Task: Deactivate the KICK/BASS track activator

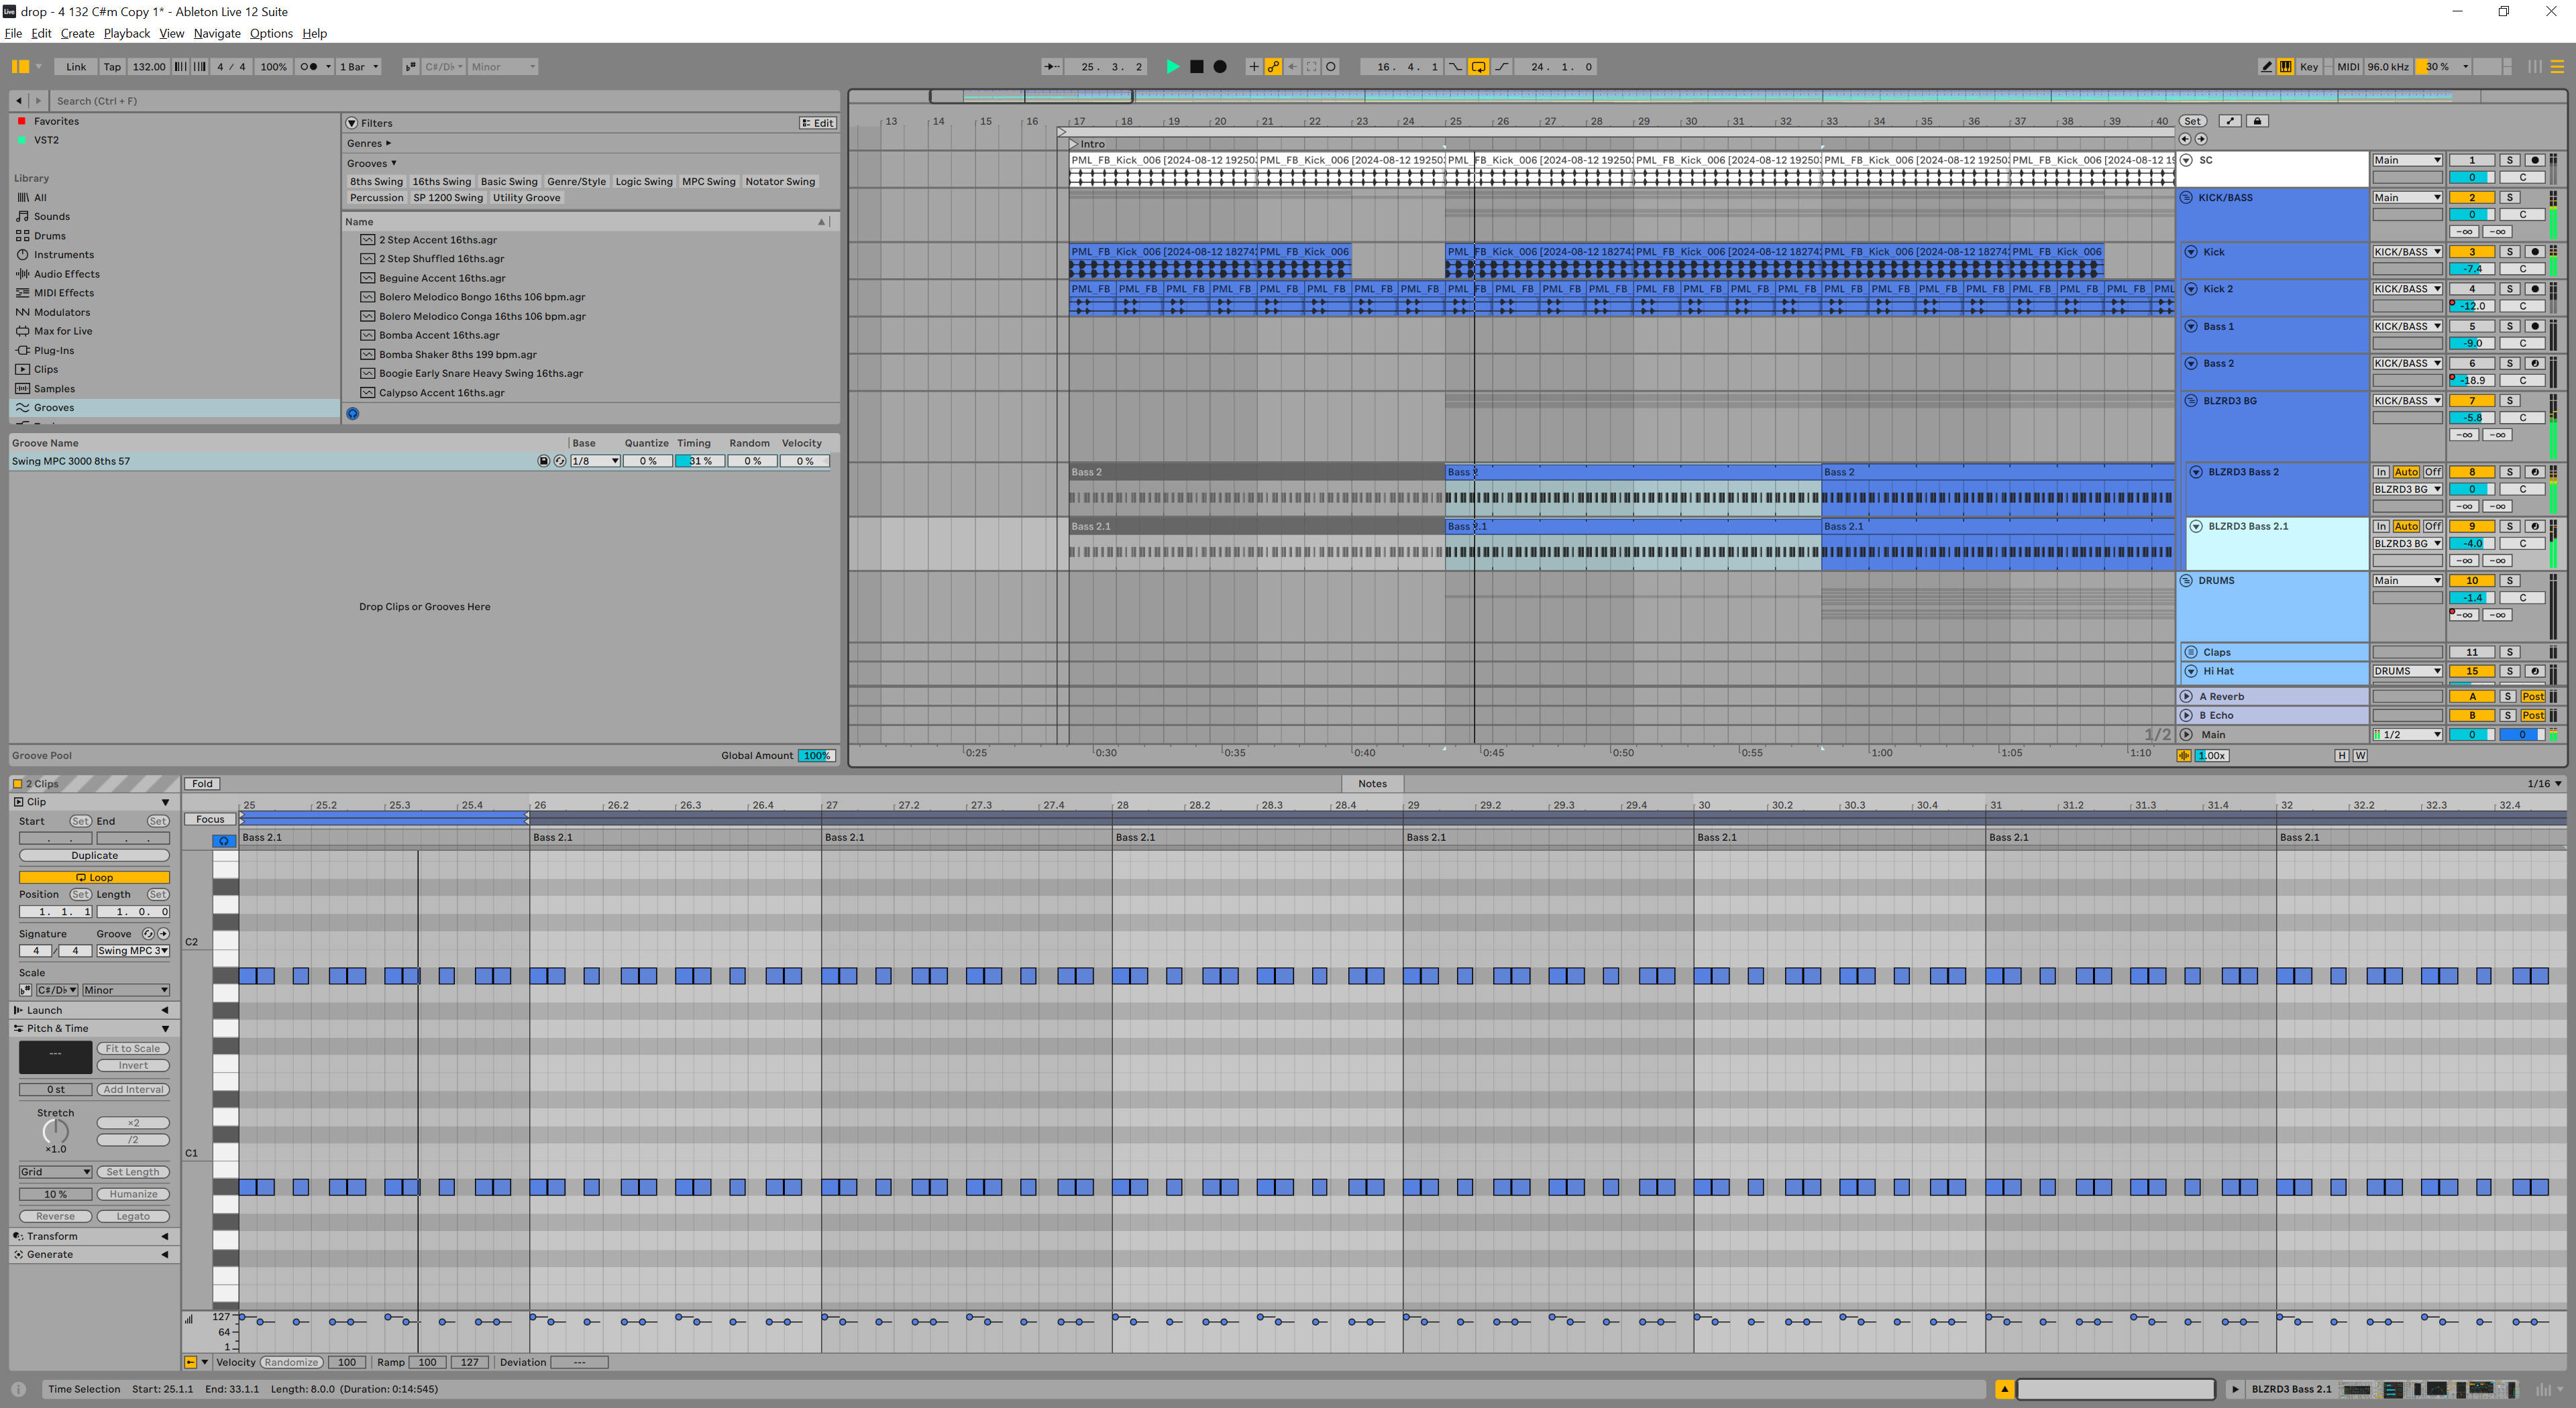Action: click(2471, 198)
